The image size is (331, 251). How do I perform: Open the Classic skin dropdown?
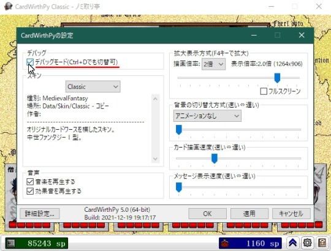[x=93, y=86]
